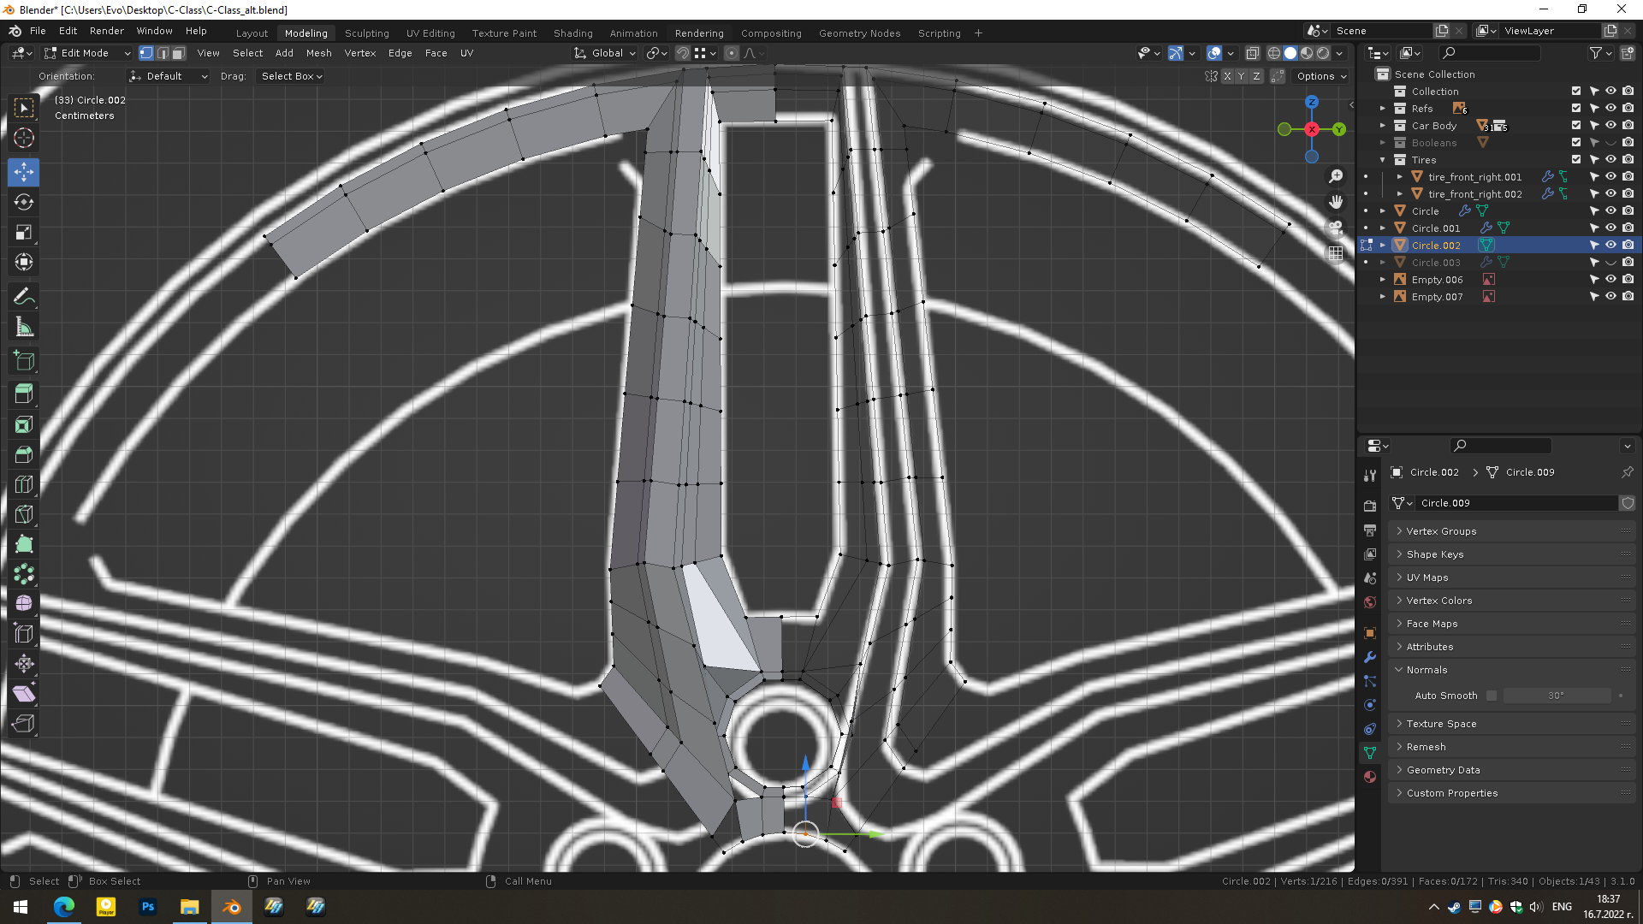The height and width of the screenshot is (924, 1643).
Task: Open the Modifiers wrench properties tab
Action: (1370, 657)
